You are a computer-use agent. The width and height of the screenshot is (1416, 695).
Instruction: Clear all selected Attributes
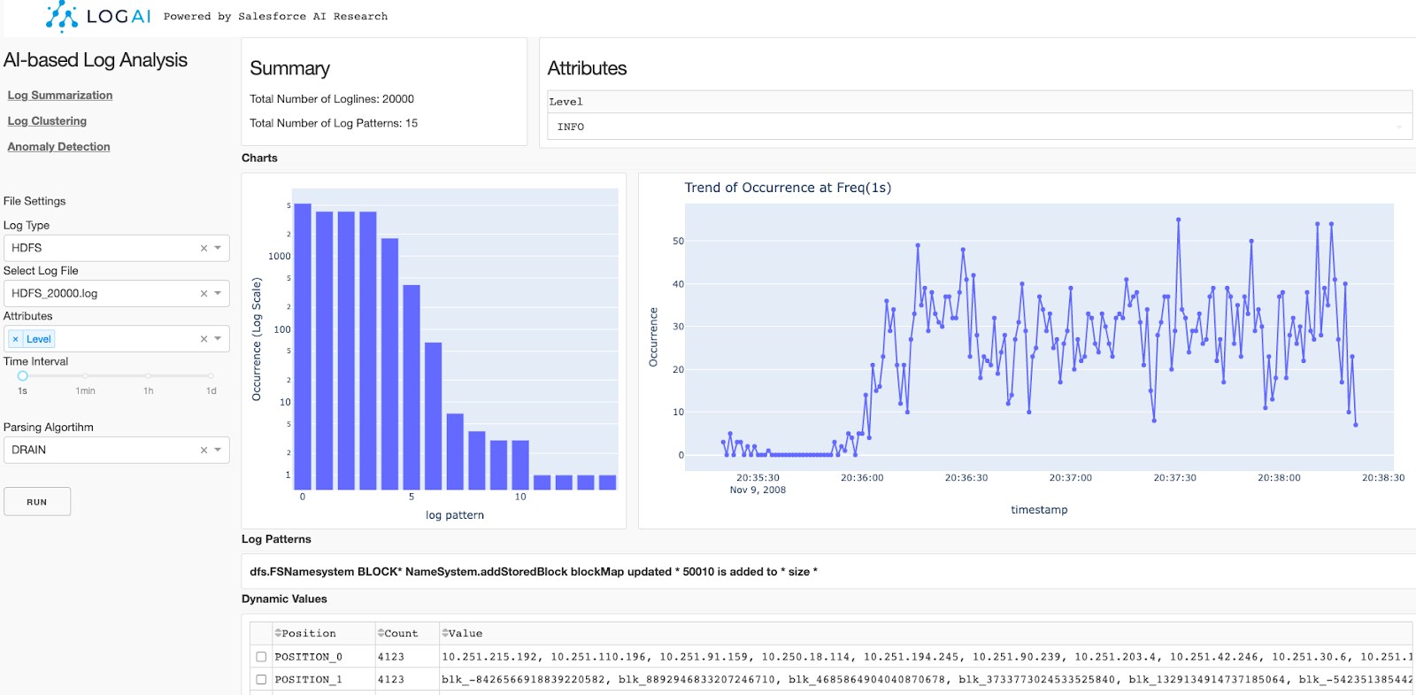coord(204,339)
